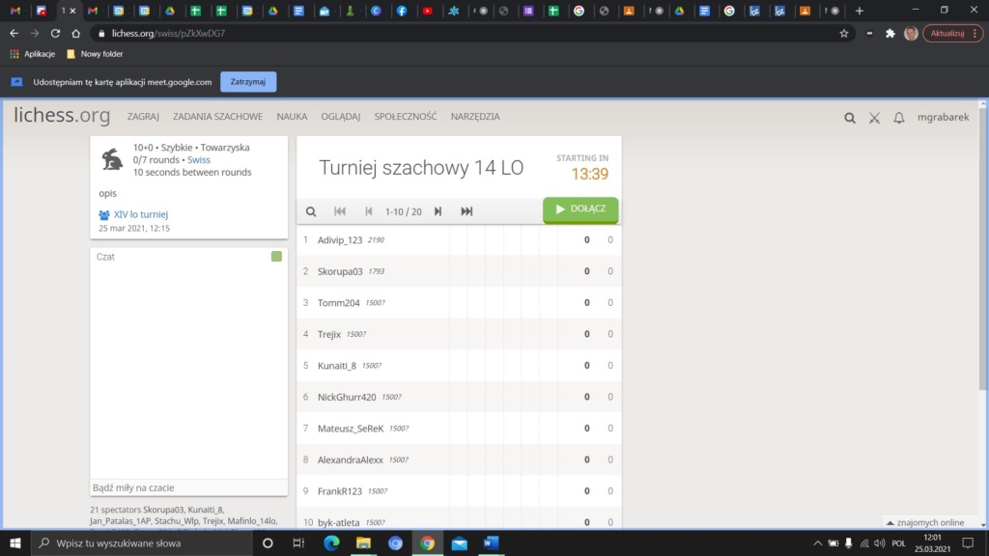This screenshot has height=556, width=989.
Task: Open the ZAGRAJ menu
Action: (x=143, y=117)
